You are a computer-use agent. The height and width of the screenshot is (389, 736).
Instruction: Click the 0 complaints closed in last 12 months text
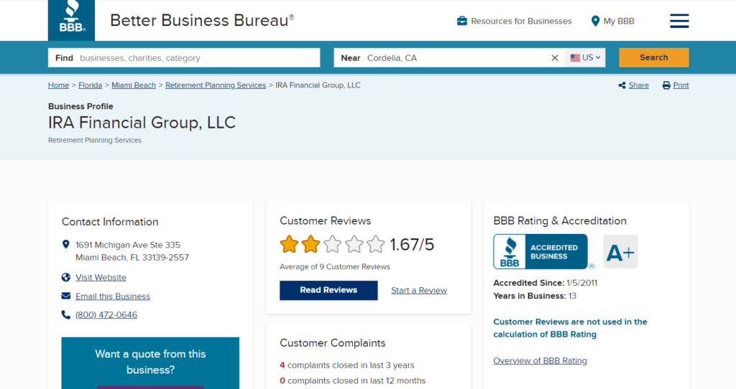[x=352, y=380]
